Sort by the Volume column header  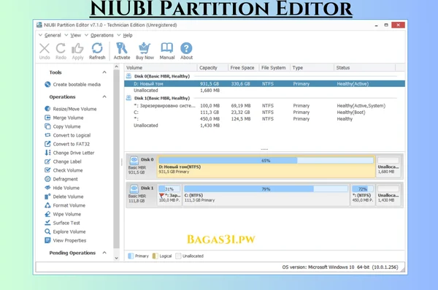[161, 68]
